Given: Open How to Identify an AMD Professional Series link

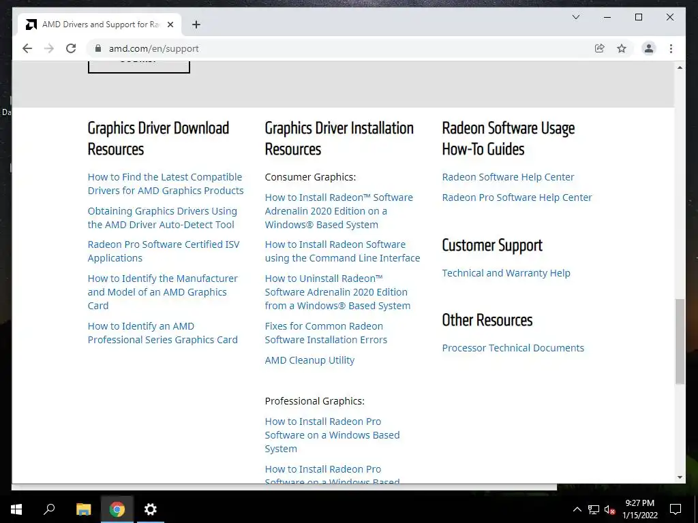Looking at the screenshot, I should point(162,332).
